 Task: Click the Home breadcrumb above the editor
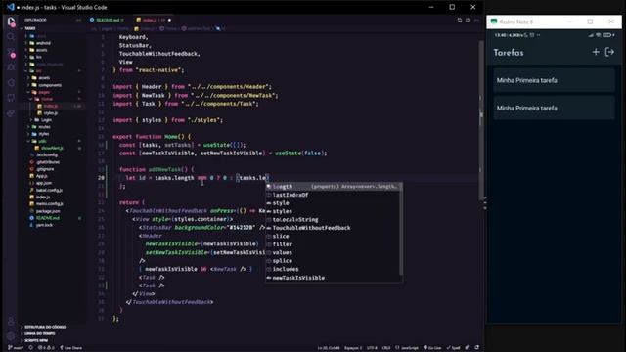(x=168, y=28)
